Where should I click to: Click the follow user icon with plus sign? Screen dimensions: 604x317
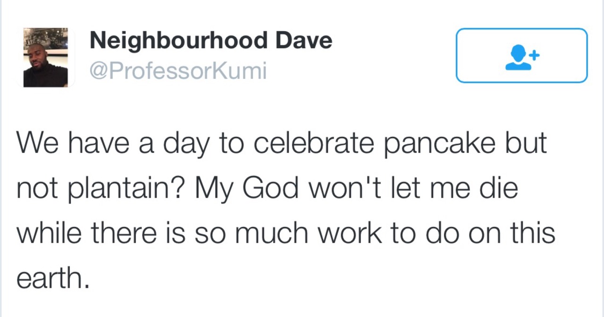[522, 57]
